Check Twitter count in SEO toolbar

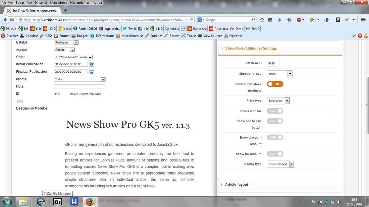click(129, 29)
